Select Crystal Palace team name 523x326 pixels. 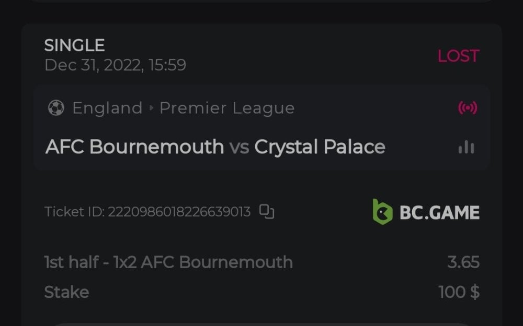[x=320, y=147]
